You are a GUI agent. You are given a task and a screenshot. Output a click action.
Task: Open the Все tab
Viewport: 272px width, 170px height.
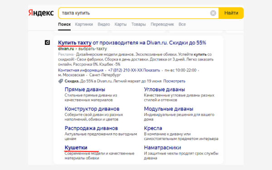tap(182, 24)
